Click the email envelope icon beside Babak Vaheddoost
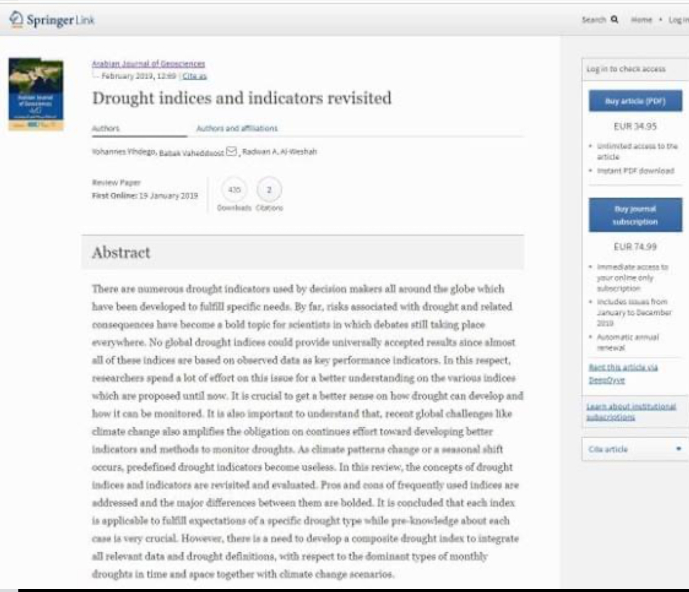The height and width of the screenshot is (592, 689). [x=231, y=152]
